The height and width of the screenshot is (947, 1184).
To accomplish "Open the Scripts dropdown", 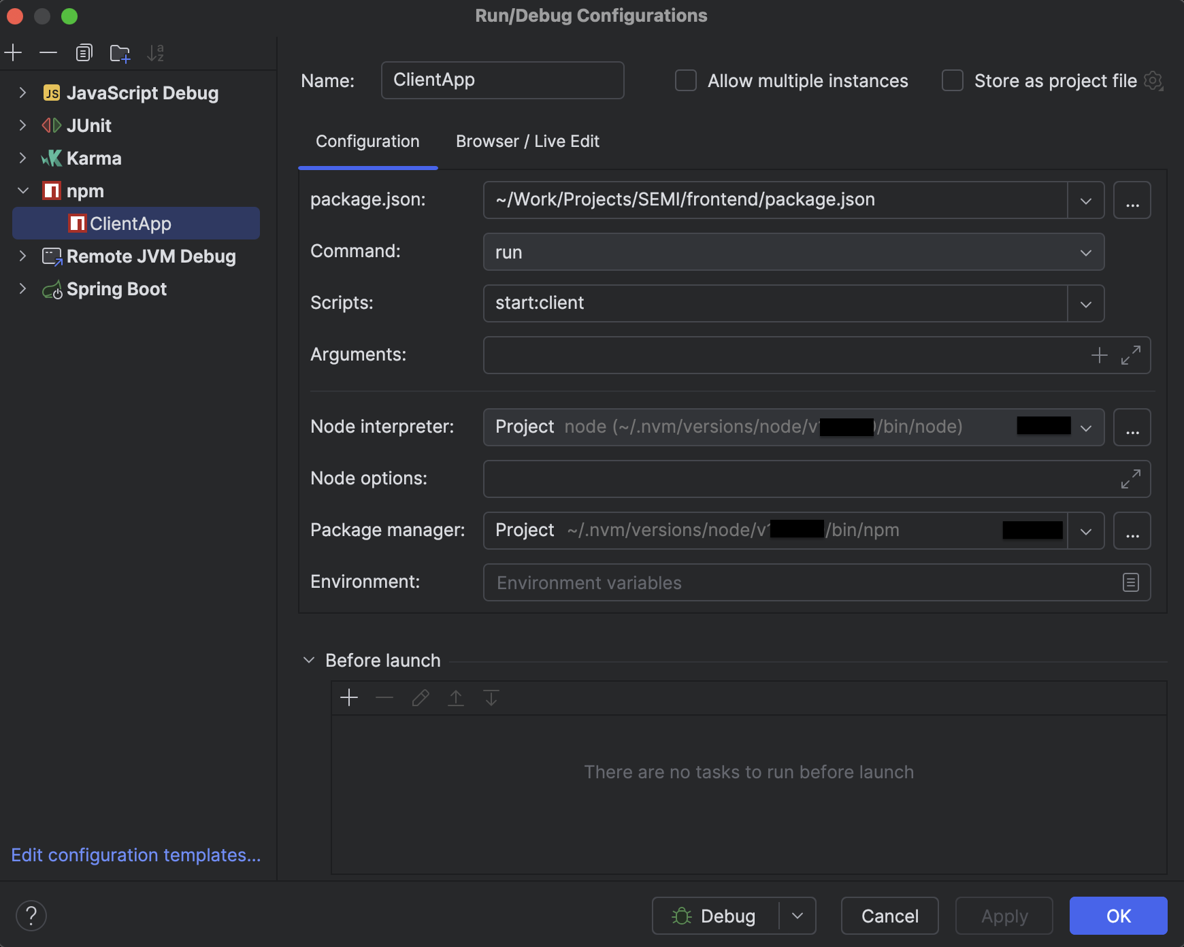I will pos(1085,303).
